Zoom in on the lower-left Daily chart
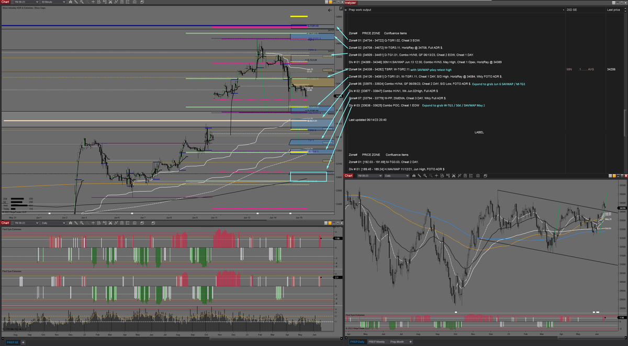The width and height of the screenshot is (628, 346). pyautogui.click(x=82, y=223)
